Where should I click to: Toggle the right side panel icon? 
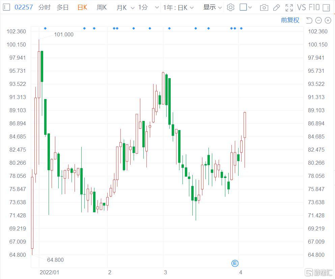(x=326, y=7)
